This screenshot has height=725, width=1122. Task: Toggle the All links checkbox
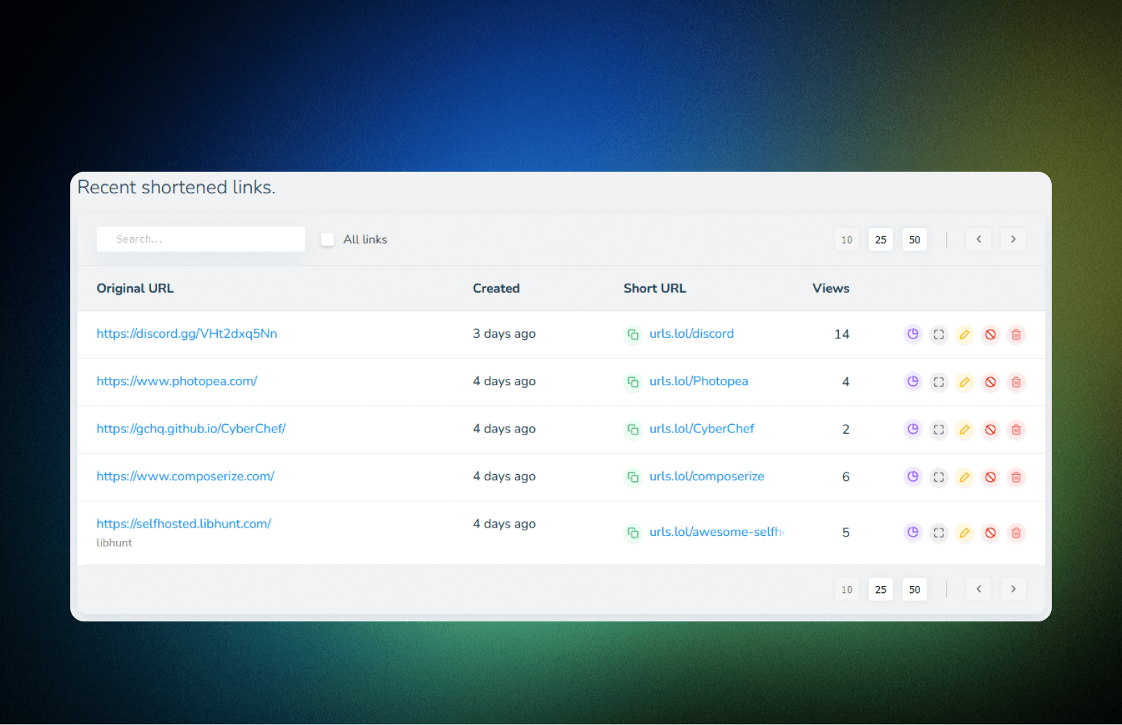(x=328, y=239)
